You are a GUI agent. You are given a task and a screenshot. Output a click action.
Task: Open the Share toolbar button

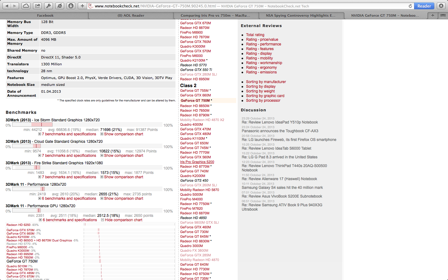coord(37,6)
